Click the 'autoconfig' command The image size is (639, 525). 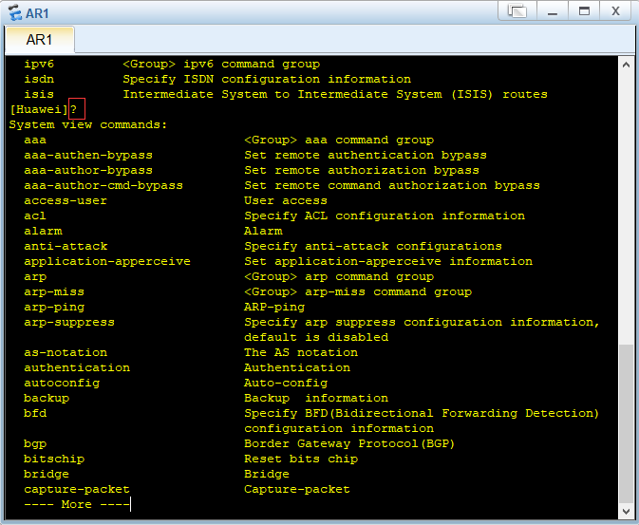click(62, 384)
